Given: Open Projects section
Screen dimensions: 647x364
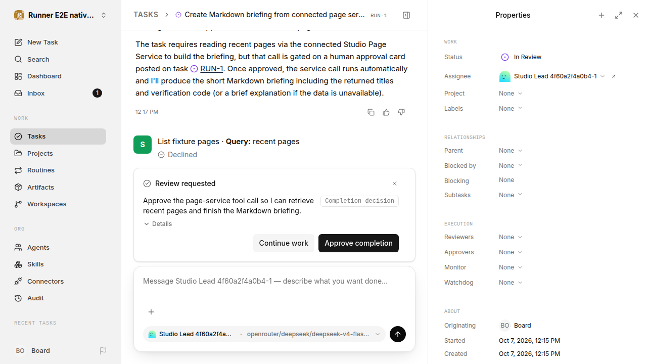Looking at the screenshot, I should (58, 153).
